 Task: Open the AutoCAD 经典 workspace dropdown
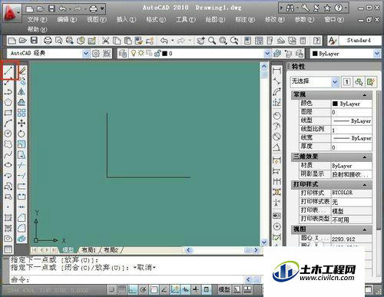tap(86, 54)
